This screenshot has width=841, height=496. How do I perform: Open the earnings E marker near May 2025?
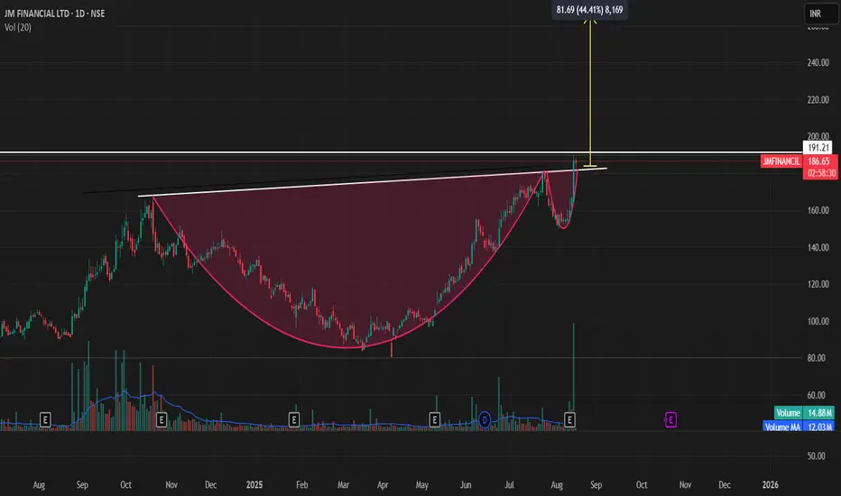click(x=435, y=420)
